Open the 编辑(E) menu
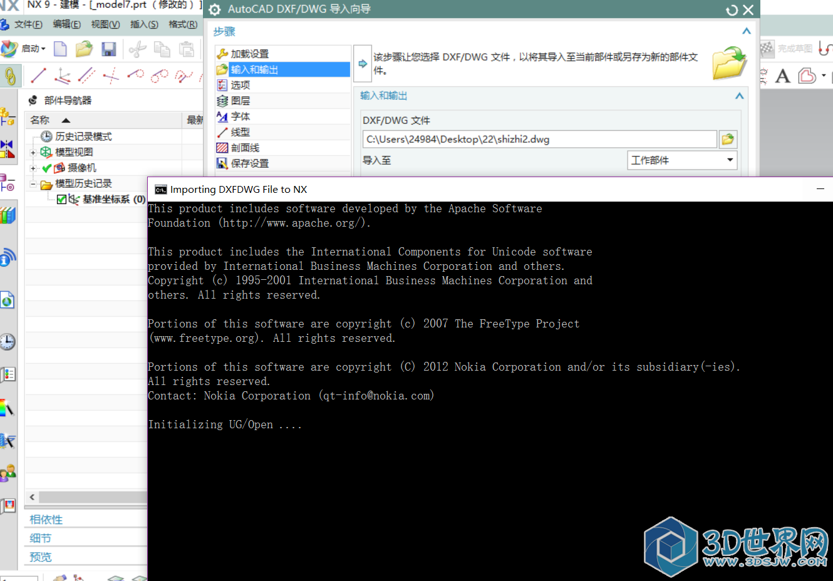The image size is (833, 581). (x=67, y=24)
